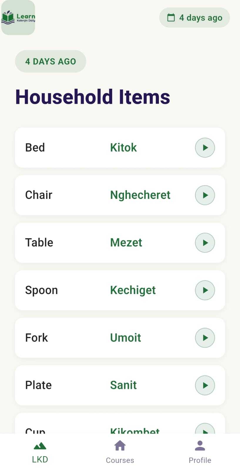
Task: Click the 4 DAYS AGO badge
Action: [x=51, y=61]
